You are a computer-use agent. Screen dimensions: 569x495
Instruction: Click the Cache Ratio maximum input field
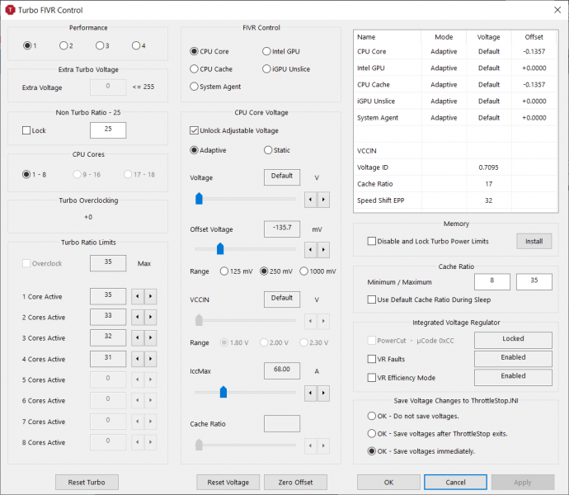point(534,282)
